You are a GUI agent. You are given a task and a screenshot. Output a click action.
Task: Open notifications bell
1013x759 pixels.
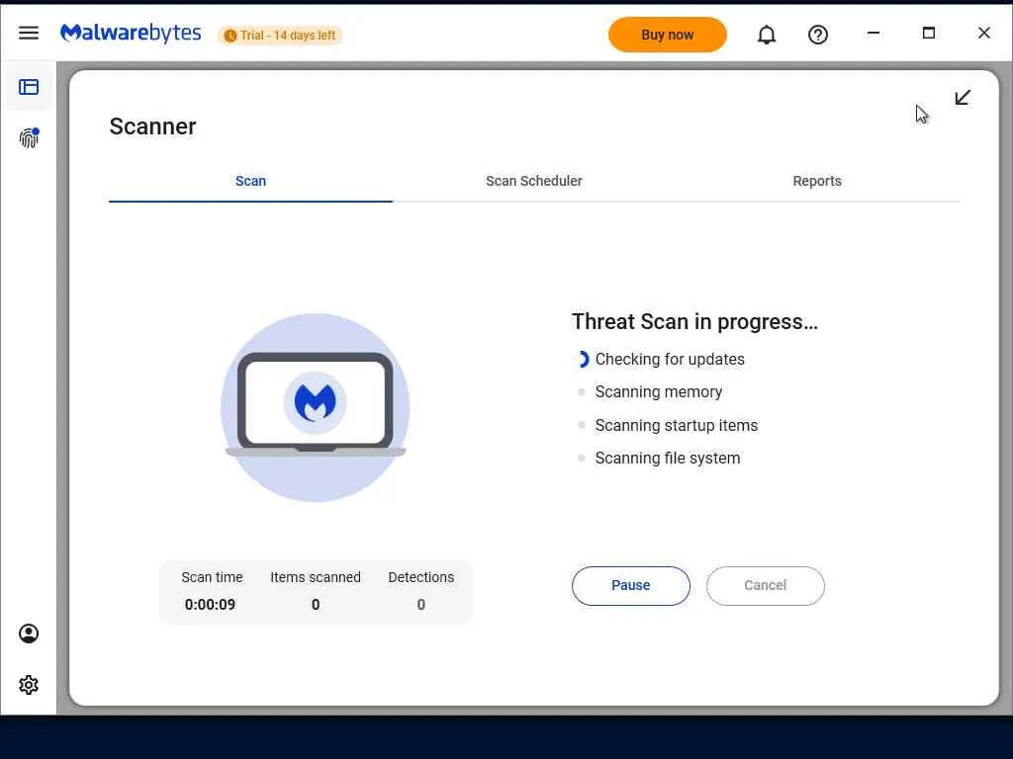tap(767, 35)
